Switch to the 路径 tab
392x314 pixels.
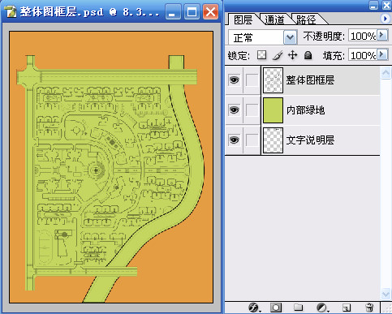point(306,19)
